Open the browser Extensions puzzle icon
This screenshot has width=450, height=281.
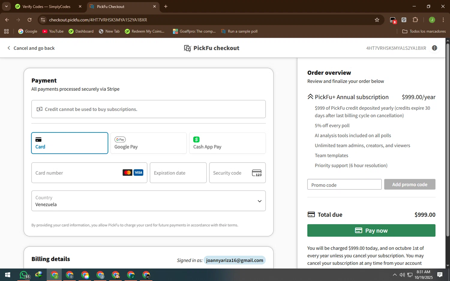point(415,20)
